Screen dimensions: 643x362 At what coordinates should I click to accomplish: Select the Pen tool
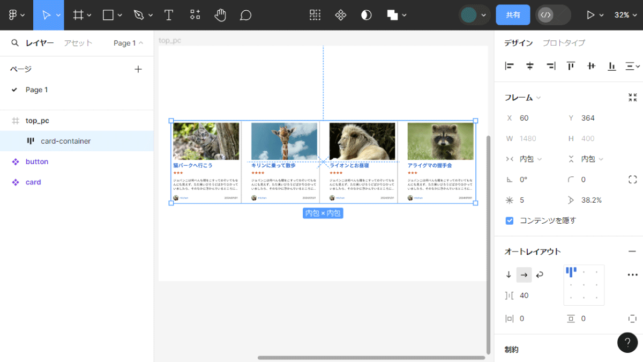139,15
